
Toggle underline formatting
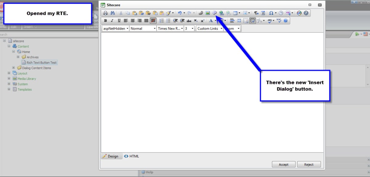119,21
